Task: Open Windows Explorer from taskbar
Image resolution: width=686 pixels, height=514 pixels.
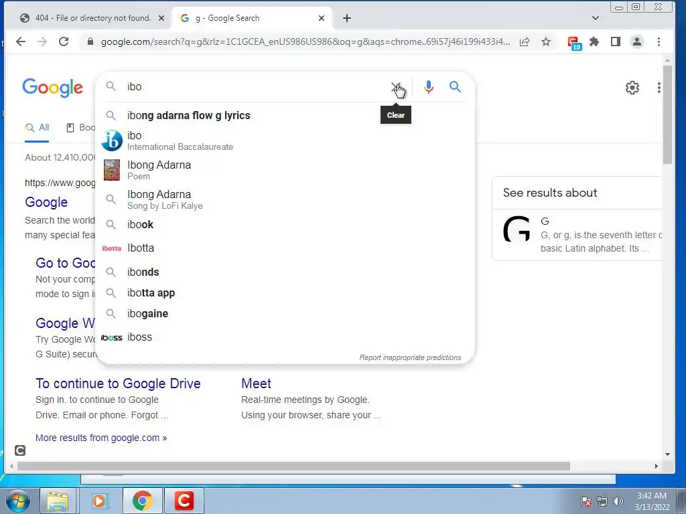Action: pos(58,501)
